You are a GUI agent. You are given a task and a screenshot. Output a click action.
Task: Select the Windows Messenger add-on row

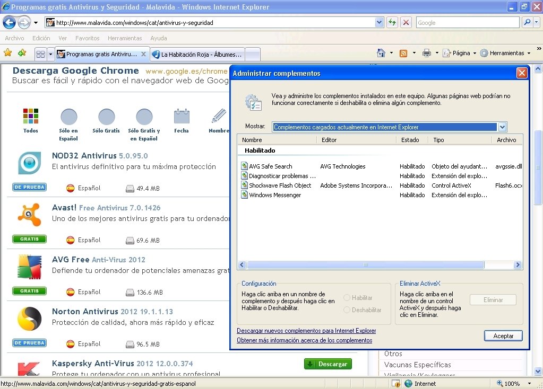tap(381, 195)
